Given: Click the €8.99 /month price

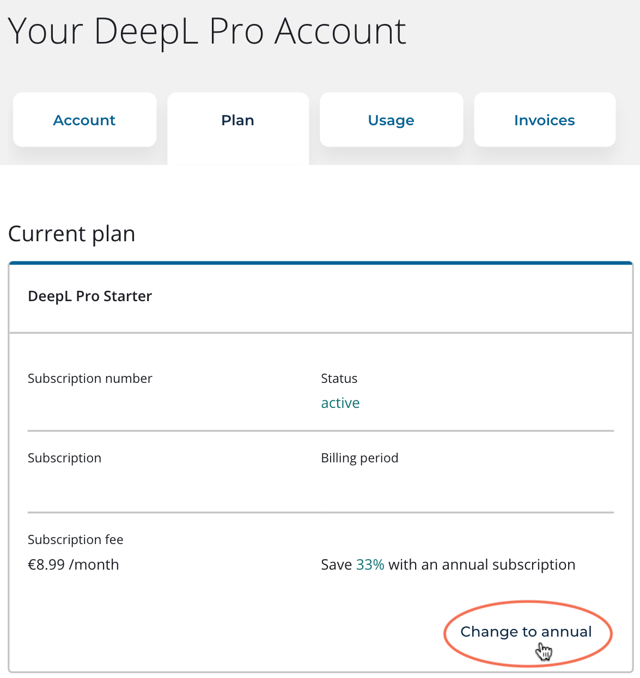Looking at the screenshot, I should pos(74,565).
